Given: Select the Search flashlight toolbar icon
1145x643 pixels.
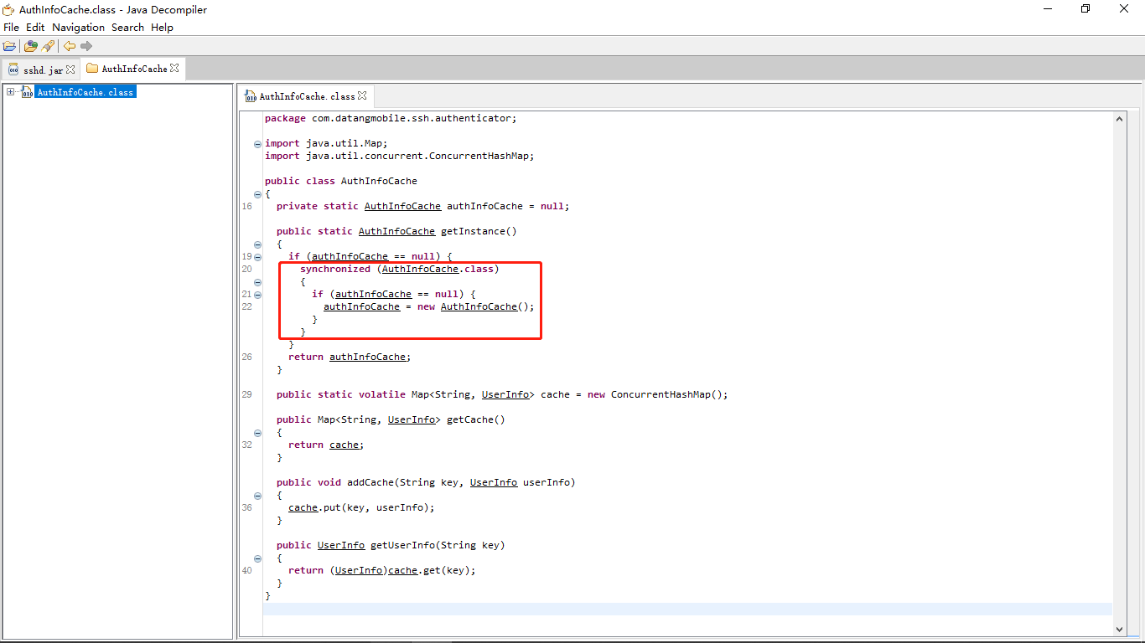Looking at the screenshot, I should pos(48,46).
